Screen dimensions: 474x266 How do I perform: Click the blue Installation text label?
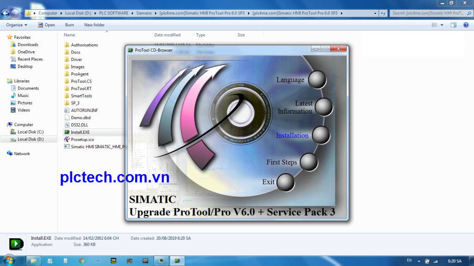coord(292,135)
